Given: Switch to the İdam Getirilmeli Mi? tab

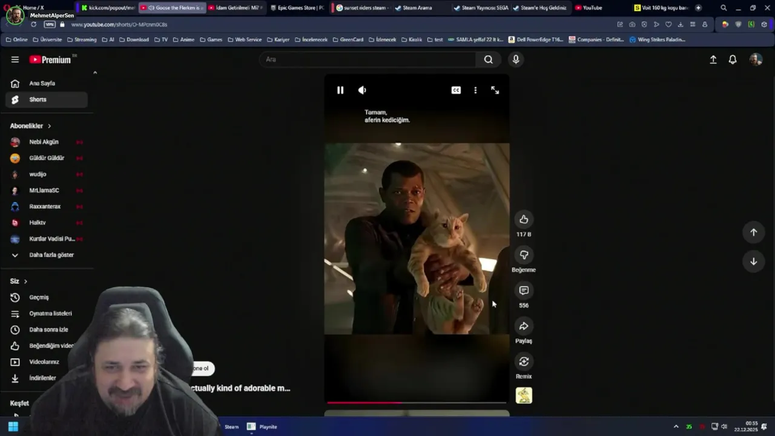Looking at the screenshot, I should [235, 8].
